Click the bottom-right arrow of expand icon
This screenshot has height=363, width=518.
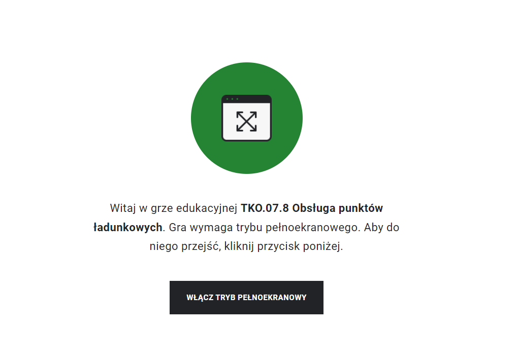tap(253, 128)
